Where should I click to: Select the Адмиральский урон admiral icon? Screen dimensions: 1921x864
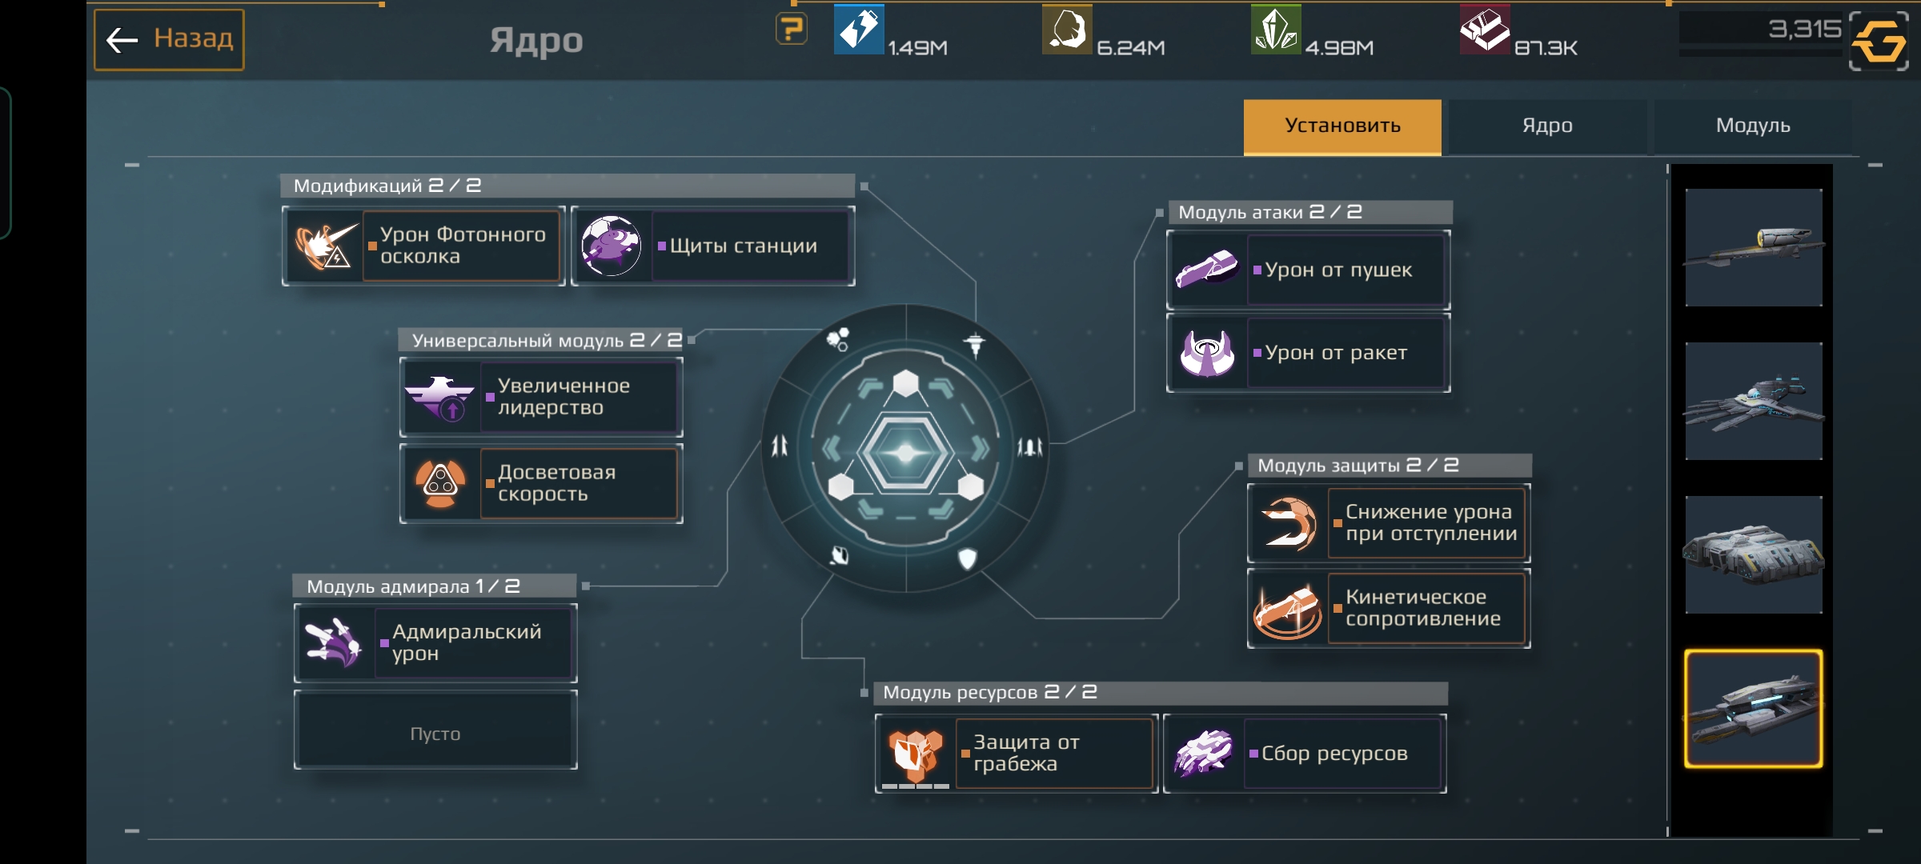tap(335, 642)
